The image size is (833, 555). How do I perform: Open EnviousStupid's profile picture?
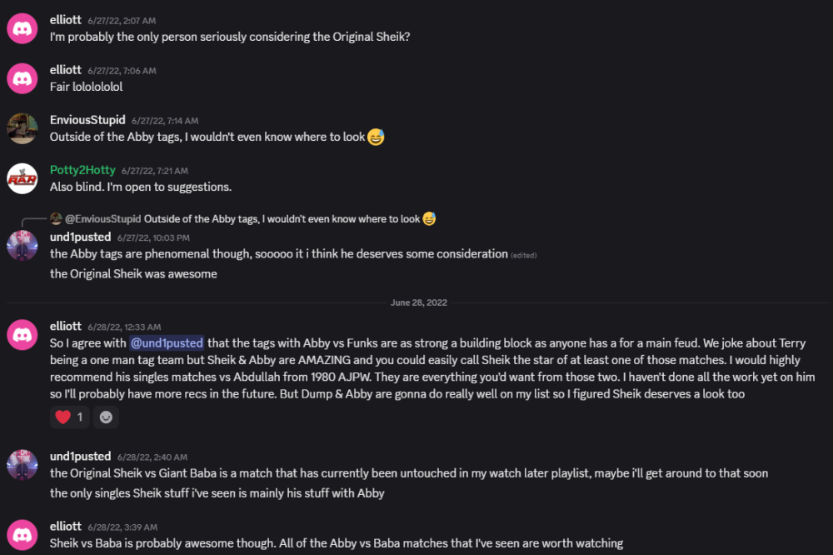(22, 128)
